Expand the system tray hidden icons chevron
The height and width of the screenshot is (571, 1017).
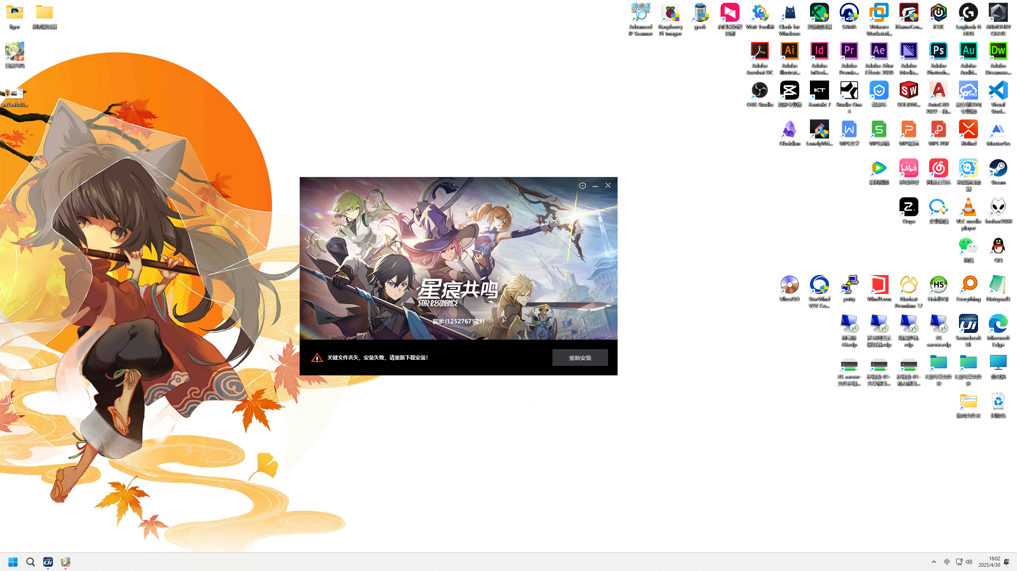coord(934,562)
